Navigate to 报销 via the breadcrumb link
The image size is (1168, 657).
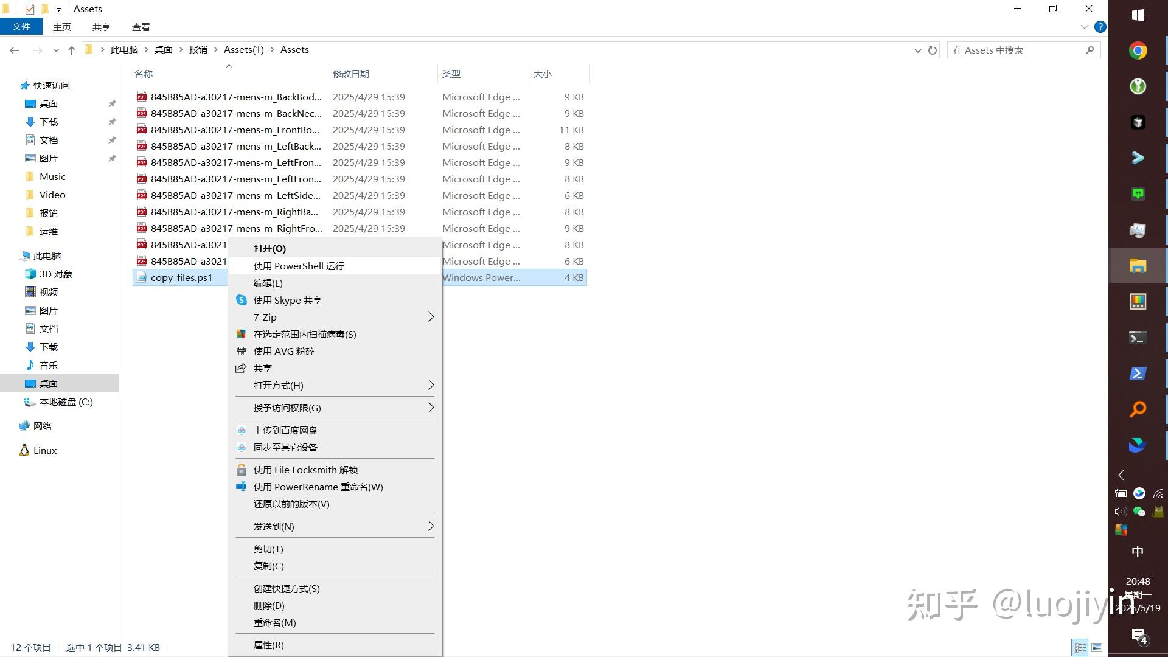click(x=198, y=49)
